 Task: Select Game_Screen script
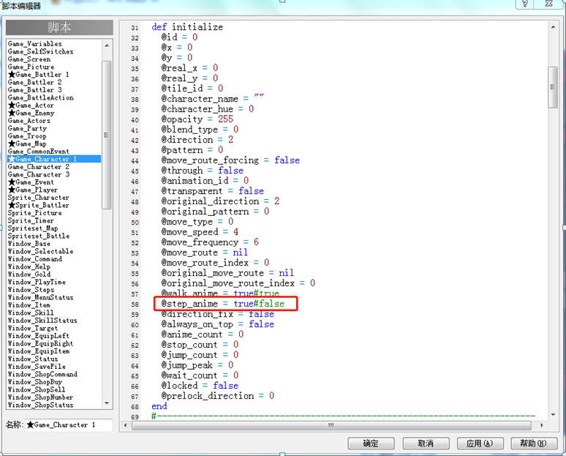(29, 59)
